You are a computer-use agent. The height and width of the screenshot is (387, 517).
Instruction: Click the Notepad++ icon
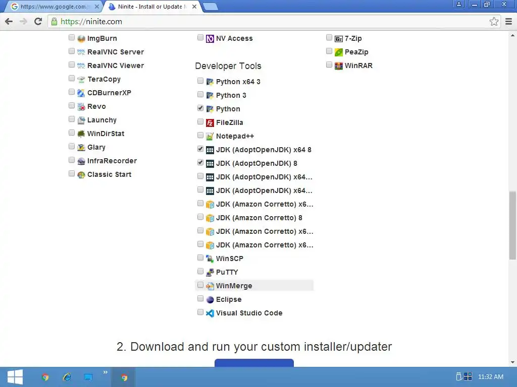(x=210, y=137)
